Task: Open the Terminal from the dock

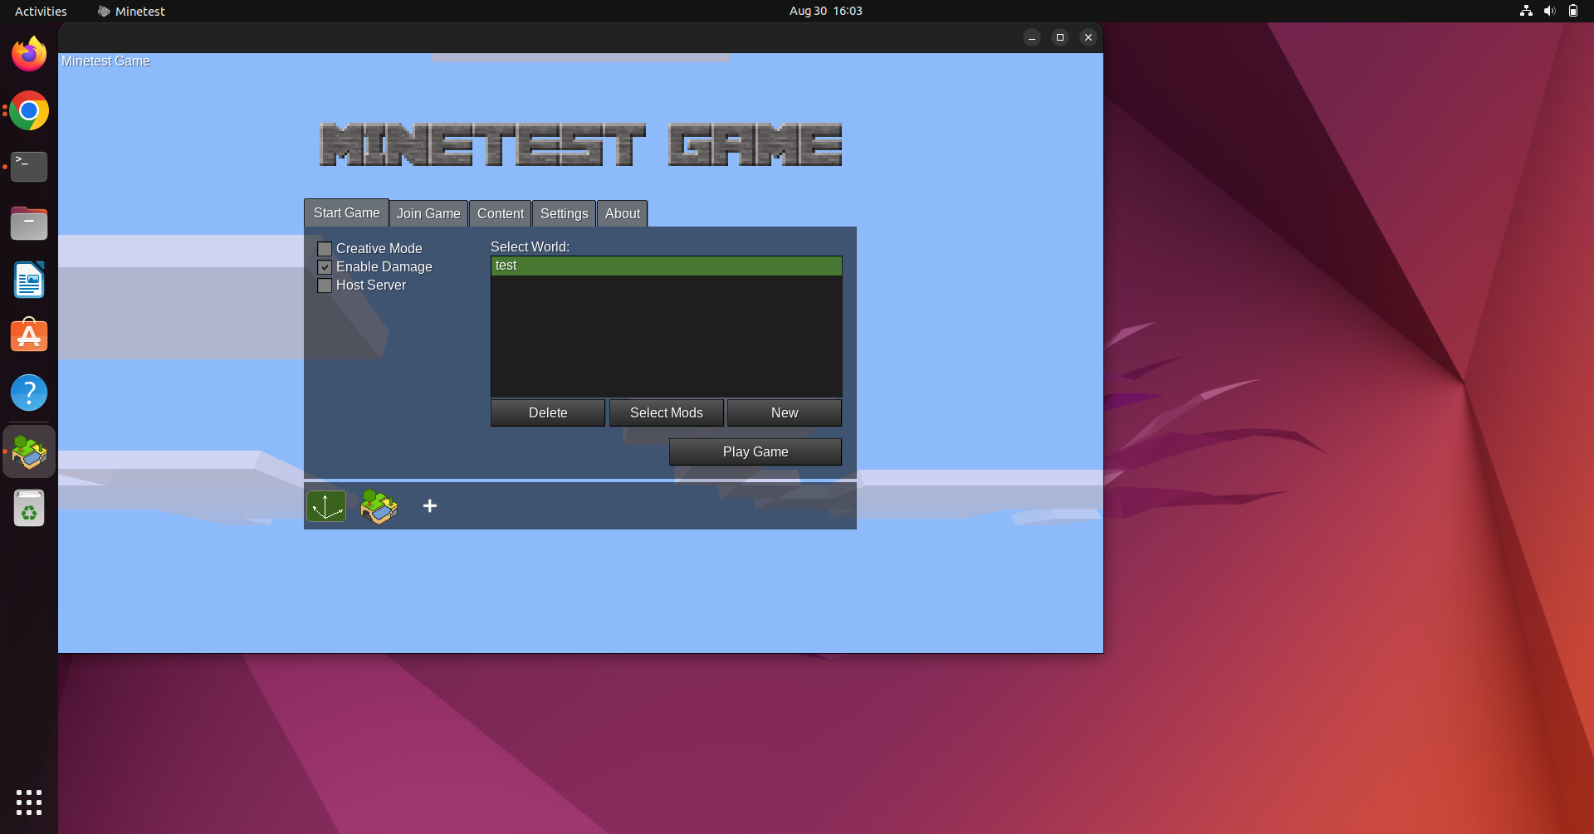Action: (x=28, y=166)
